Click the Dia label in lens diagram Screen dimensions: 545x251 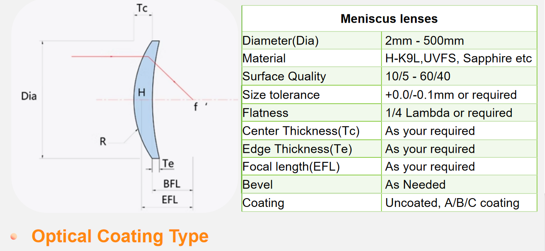29,96
